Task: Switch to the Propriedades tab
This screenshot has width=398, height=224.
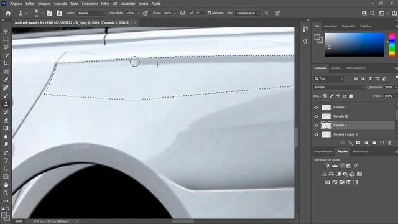Action: pyautogui.click(x=323, y=151)
